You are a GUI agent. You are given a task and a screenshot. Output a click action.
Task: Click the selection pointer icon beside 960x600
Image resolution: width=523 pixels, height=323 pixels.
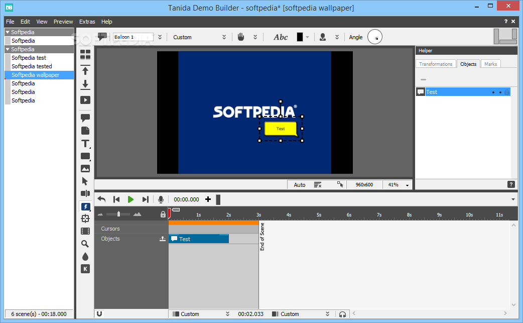tap(340, 184)
